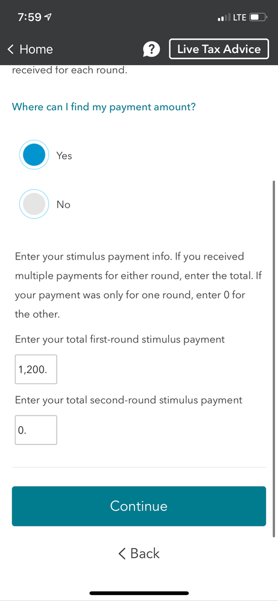Tap the home indicator bar at bottom
Screen dimensions: 278x601
(139, 593)
